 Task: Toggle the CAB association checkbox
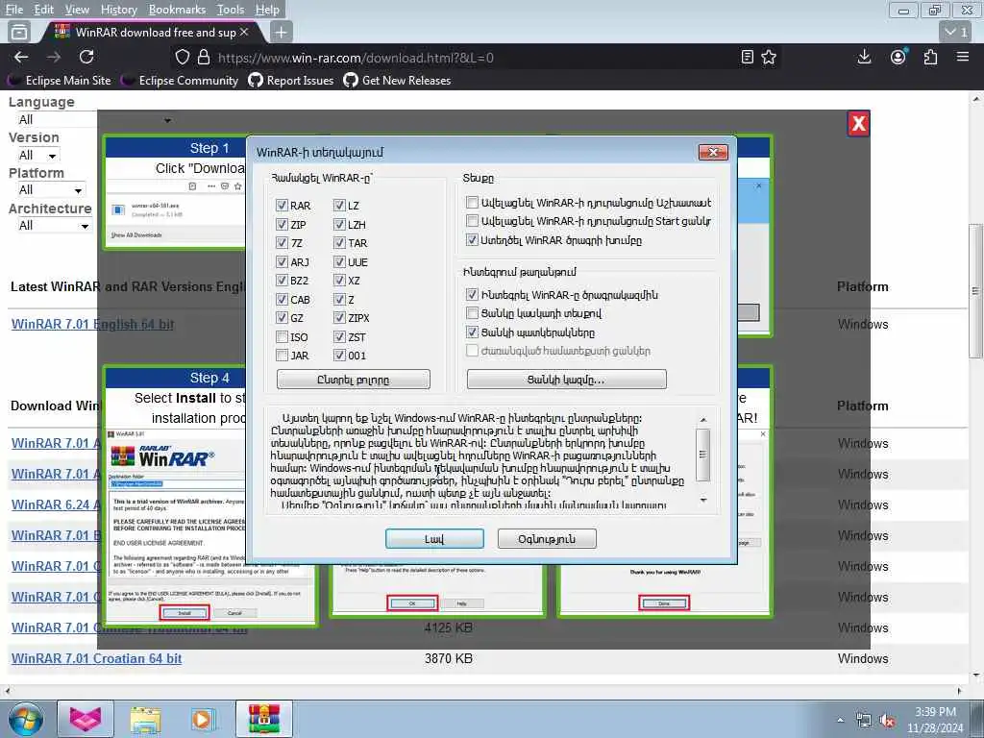(x=282, y=300)
